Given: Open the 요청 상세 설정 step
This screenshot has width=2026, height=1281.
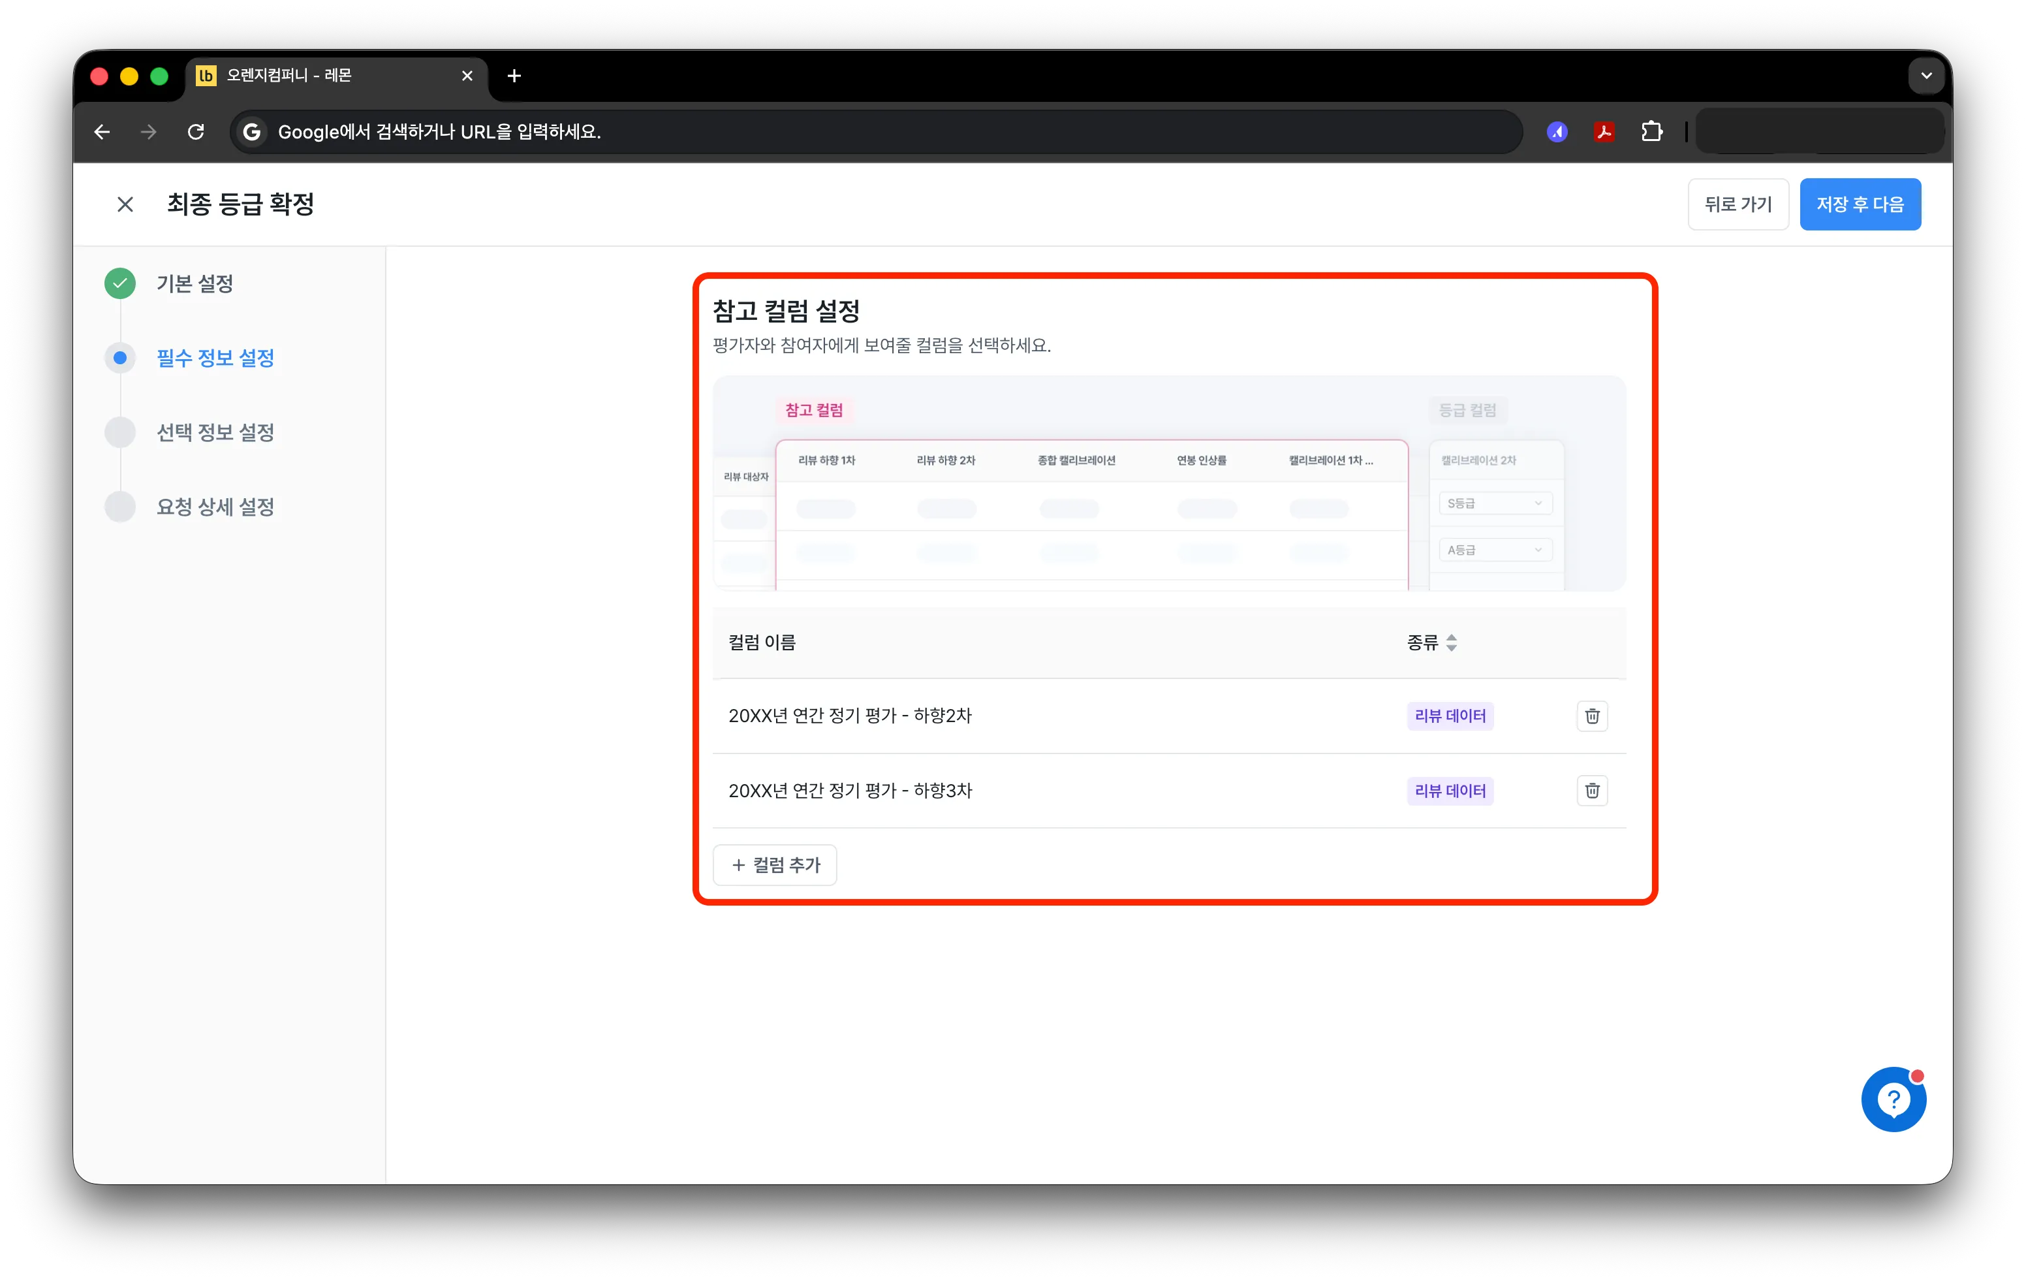Looking at the screenshot, I should pyautogui.click(x=215, y=507).
